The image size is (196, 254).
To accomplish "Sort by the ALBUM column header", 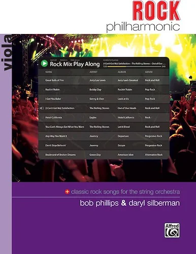I will (x=122, y=72).
